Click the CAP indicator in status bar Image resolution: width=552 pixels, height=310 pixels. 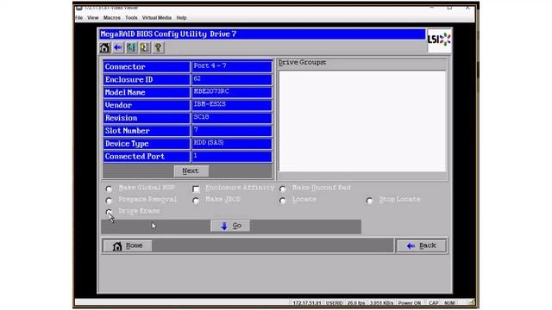[433, 302]
